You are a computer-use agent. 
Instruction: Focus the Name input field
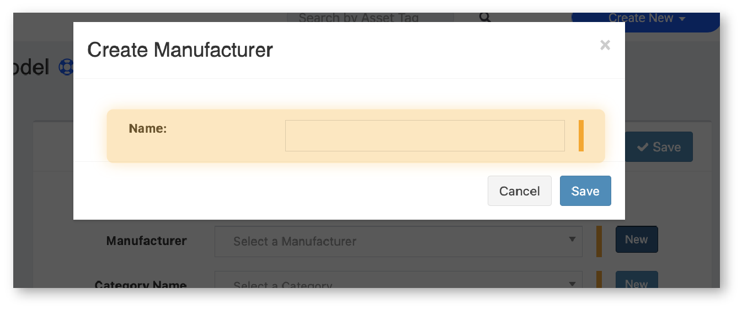click(x=424, y=135)
